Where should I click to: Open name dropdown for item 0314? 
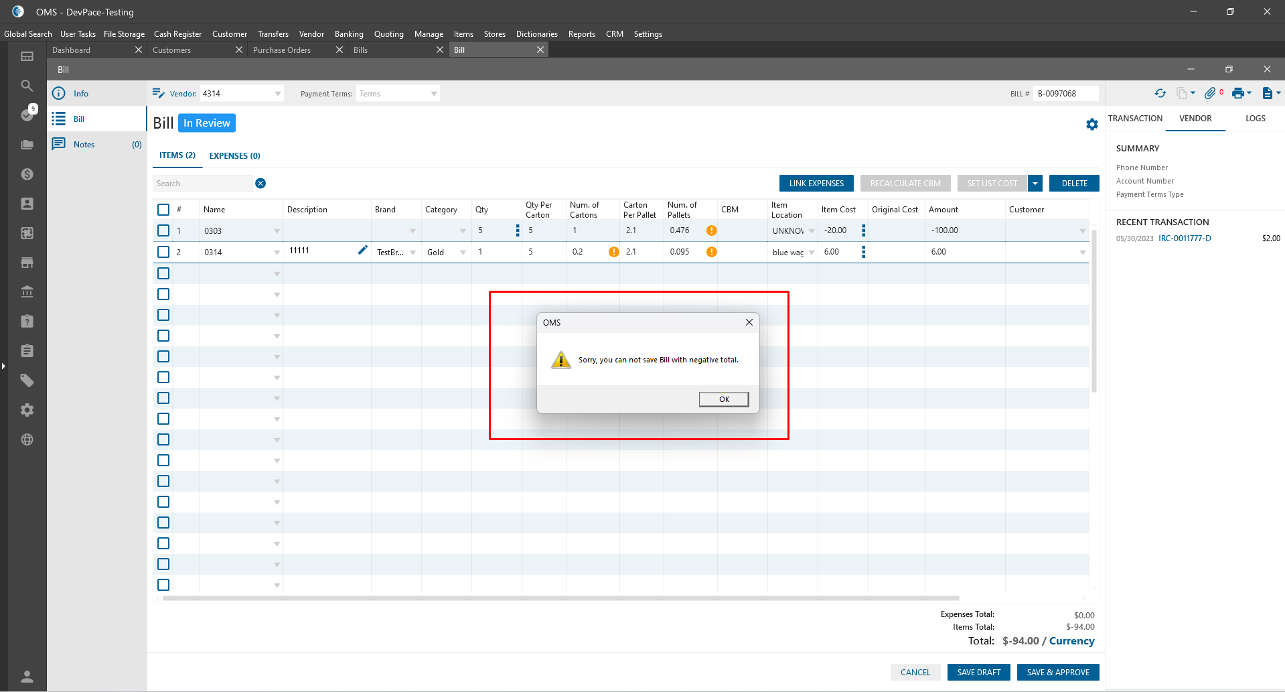(277, 253)
